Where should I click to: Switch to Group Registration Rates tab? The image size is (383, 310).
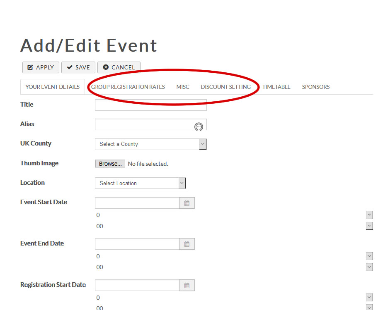(128, 87)
